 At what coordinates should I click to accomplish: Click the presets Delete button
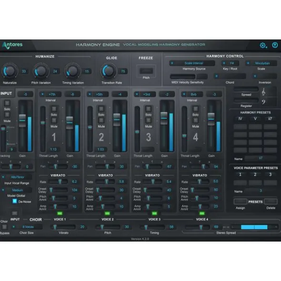[271, 202]
